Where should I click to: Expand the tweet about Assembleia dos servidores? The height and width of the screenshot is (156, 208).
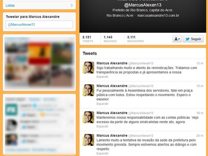coord(102,104)
